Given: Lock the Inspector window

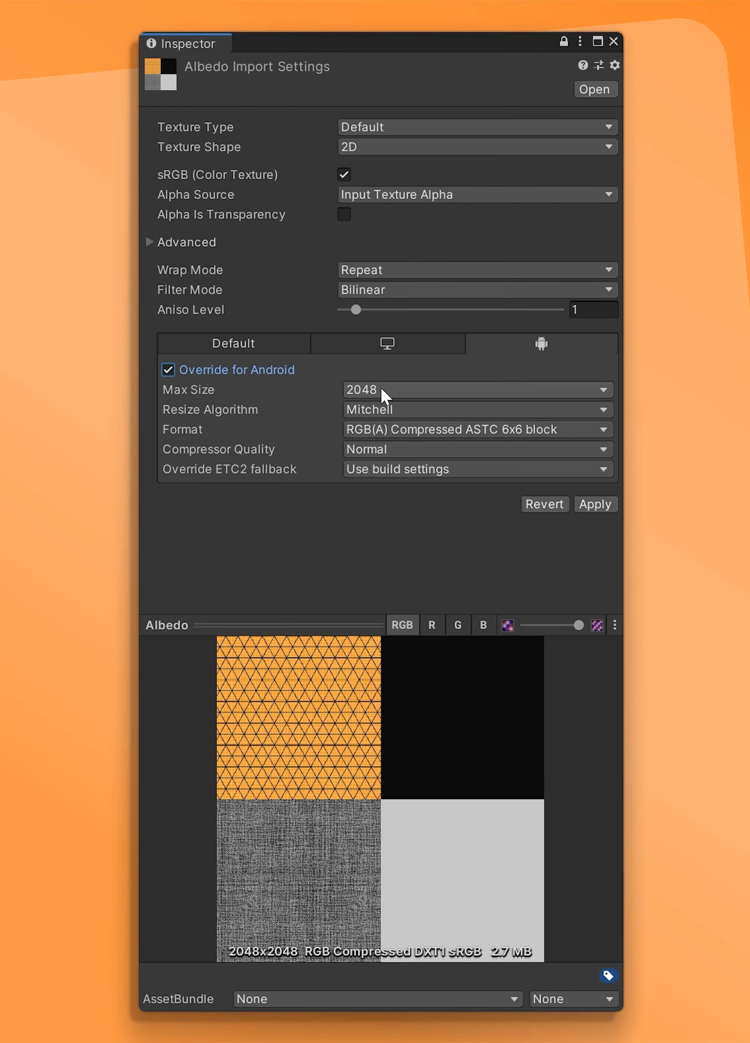Looking at the screenshot, I should click(564, 42).
